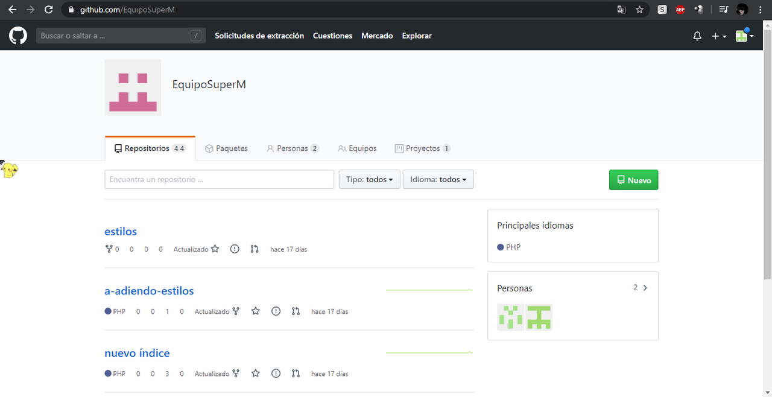
Task: Click the Principales idiomas heading
Action: pyautogui.click(x=535, y=226)
